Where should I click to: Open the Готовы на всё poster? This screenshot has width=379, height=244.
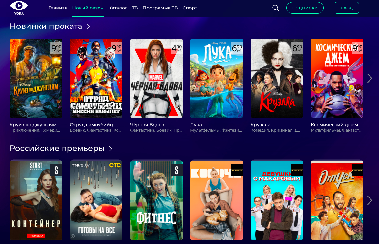click(96, 200)
